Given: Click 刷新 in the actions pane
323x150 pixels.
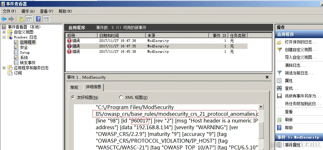Looking at the screenshot, I should point(289,120).
